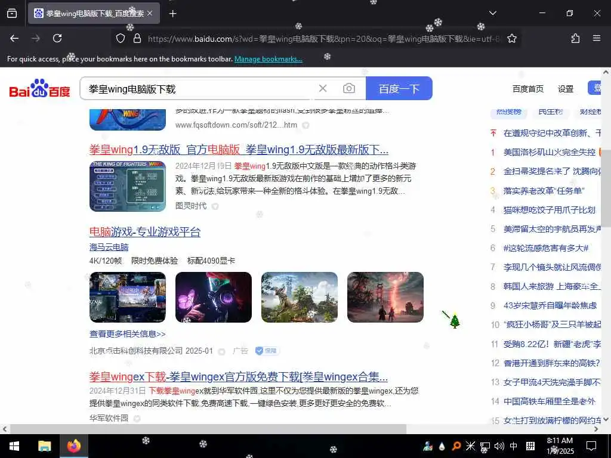Viewport: 611px width, 458px height.
Task: Click the scroll-right arrow of horizontal scrollbar
Action: click(596, 429)
